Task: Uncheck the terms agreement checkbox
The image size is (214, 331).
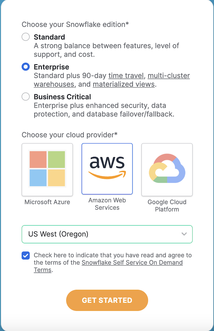Action: pos(25,255)
